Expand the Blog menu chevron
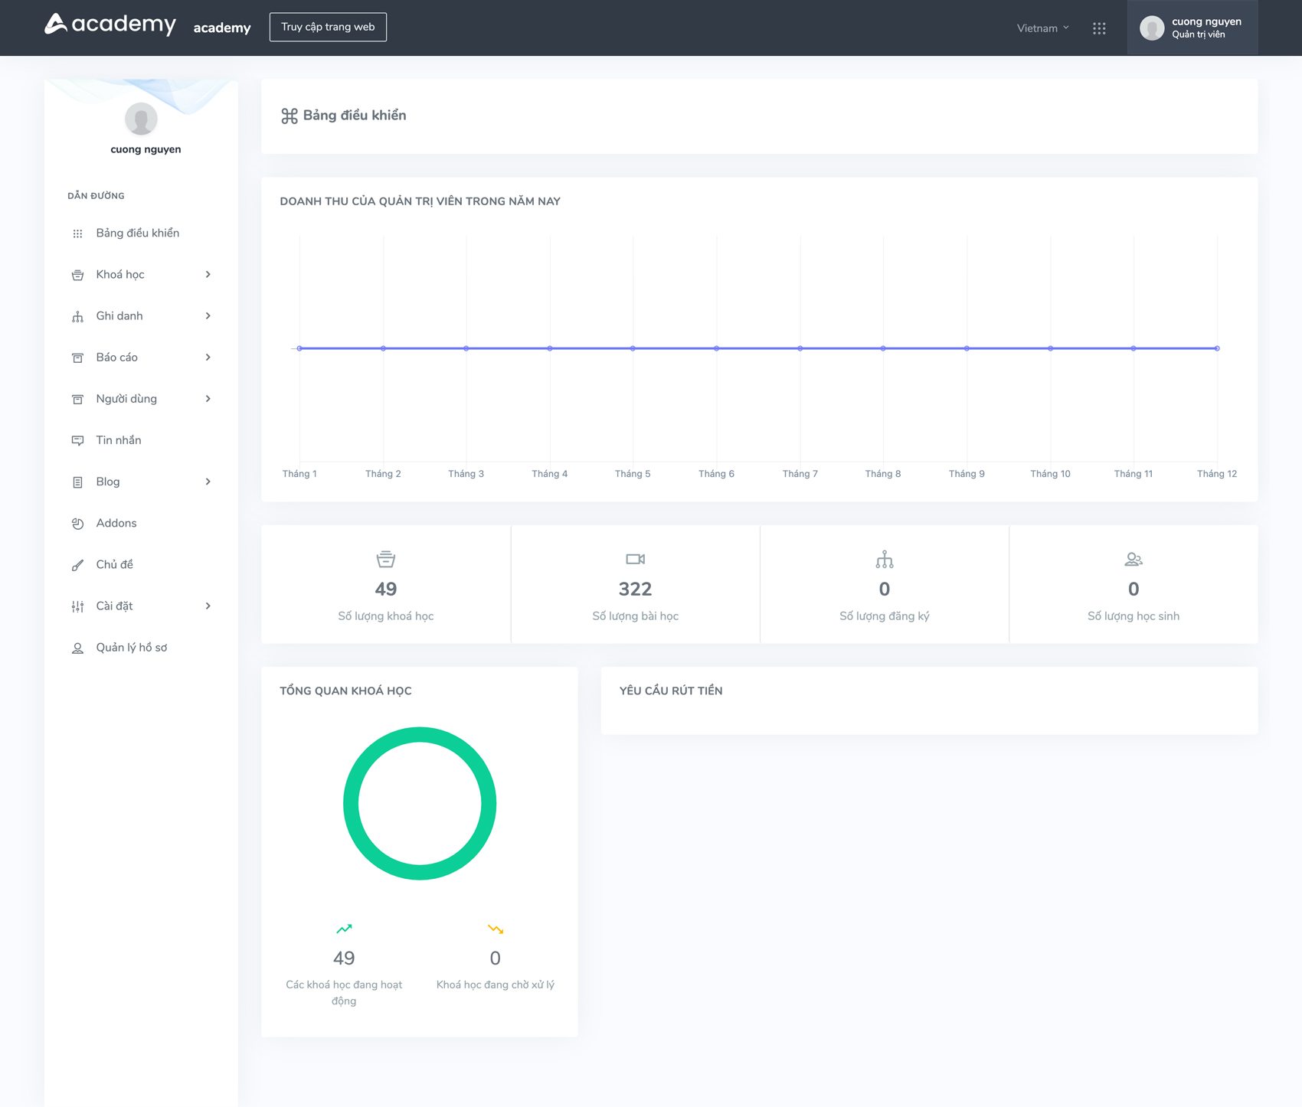 pyautogui.click(x=208, y=482)
